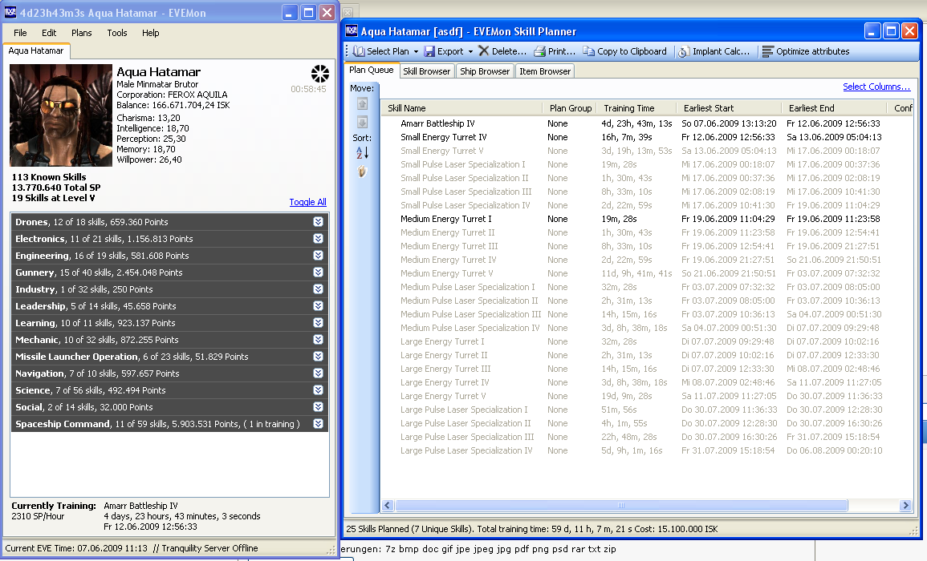Click the A-Z sort icon
927x561 pixels.
(363, 153)
